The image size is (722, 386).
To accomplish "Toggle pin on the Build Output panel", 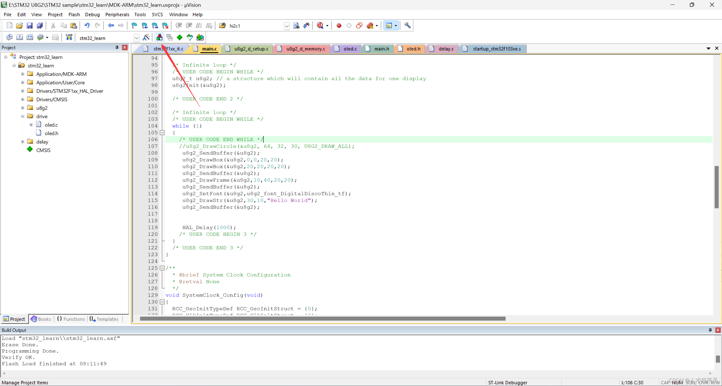I will click(x=710, y=330).
